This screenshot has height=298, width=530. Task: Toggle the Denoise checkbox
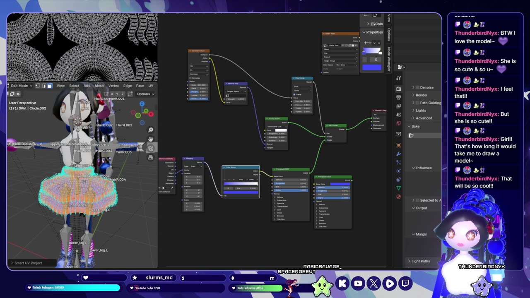click(x=417, y=87)
